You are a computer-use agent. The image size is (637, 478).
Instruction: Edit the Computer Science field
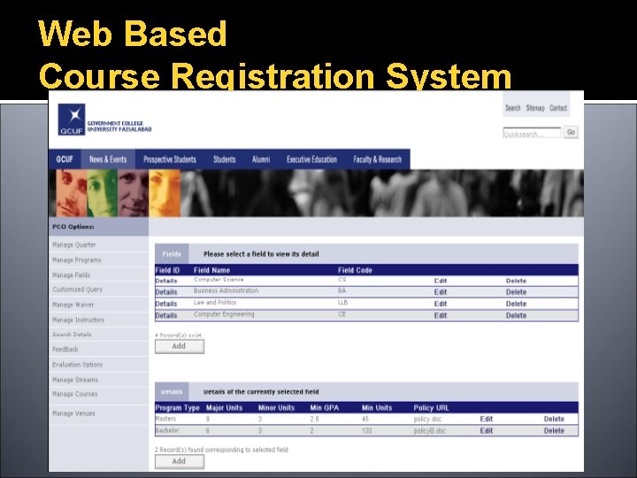[x=441, y=281]
